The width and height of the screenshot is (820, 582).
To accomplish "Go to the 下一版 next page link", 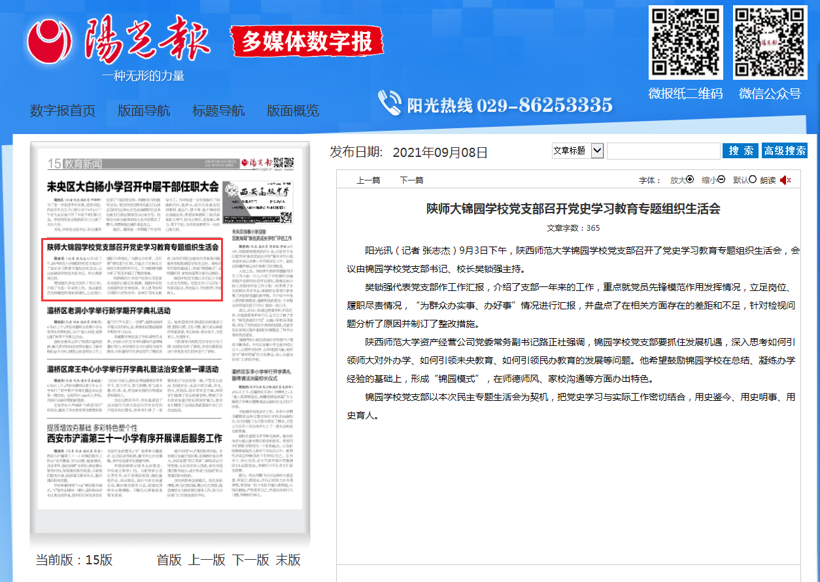I will [x=251, y=560].
